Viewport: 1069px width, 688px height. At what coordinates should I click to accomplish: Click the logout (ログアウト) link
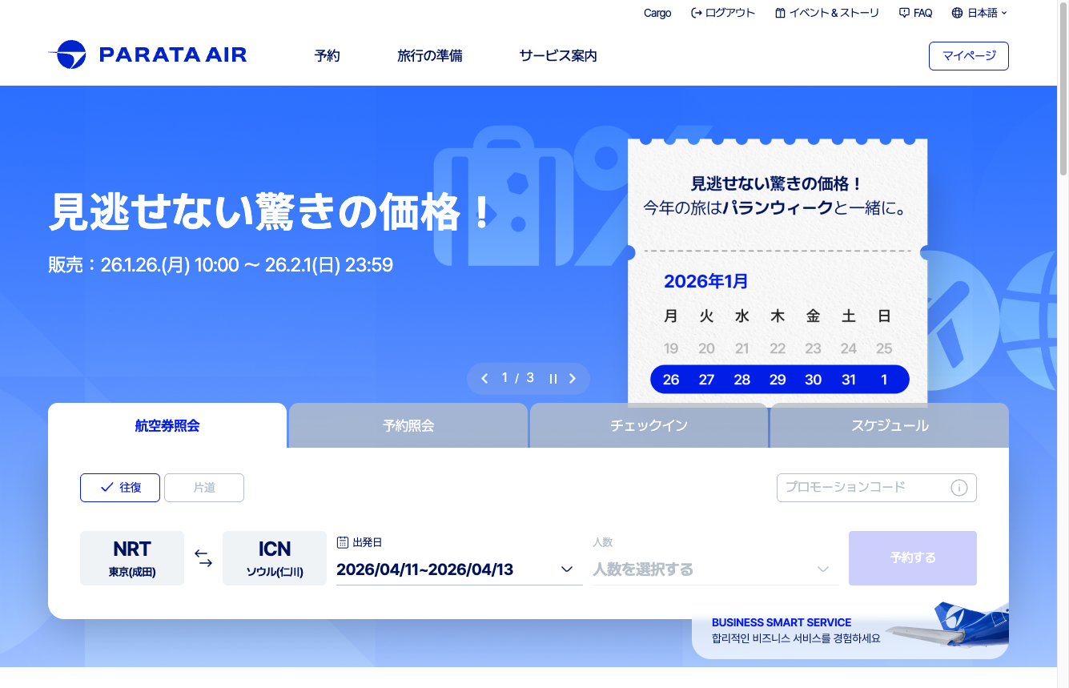tap(723, 13)
